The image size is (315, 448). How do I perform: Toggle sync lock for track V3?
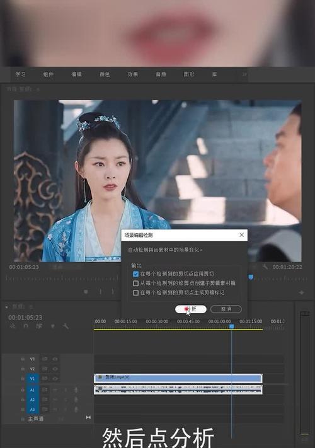pyautogui.click(x=45, y=359)
